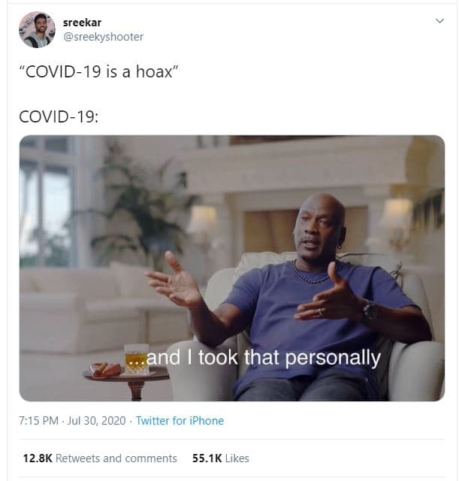Click the display name sreekar
Screen dimensions: 459x481
(x=82, y=23)
